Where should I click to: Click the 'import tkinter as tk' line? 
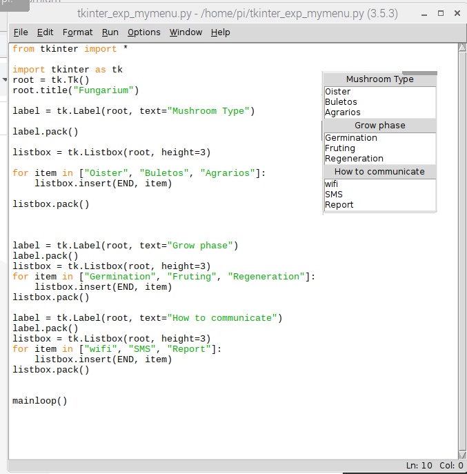tap(68, 70)
